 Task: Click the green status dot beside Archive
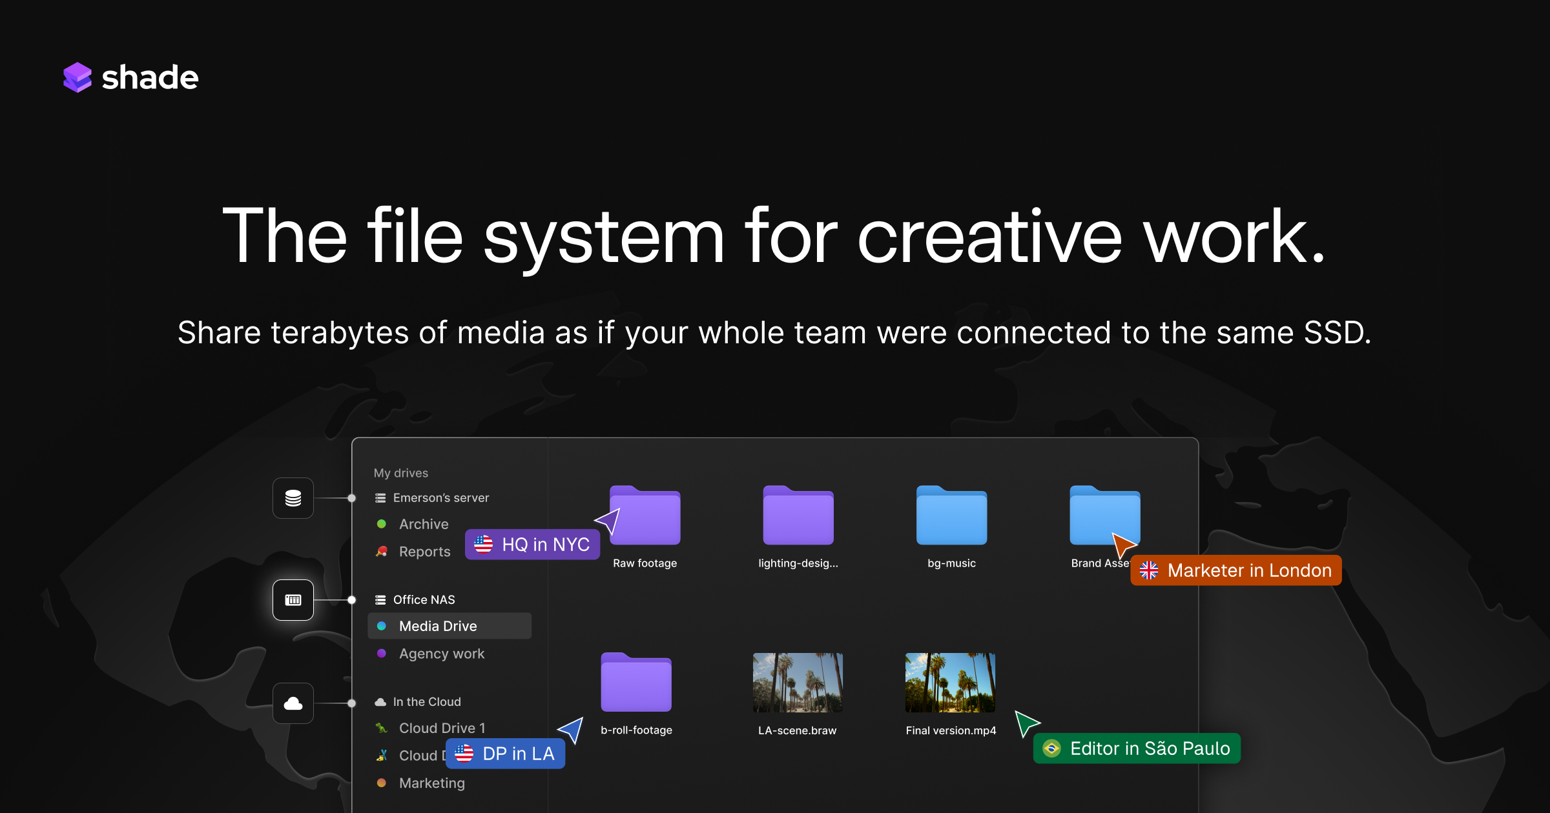point(382,524)
